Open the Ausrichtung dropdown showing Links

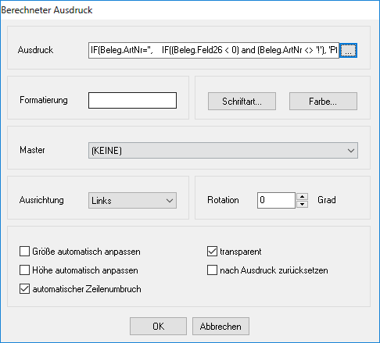(132, 201)
